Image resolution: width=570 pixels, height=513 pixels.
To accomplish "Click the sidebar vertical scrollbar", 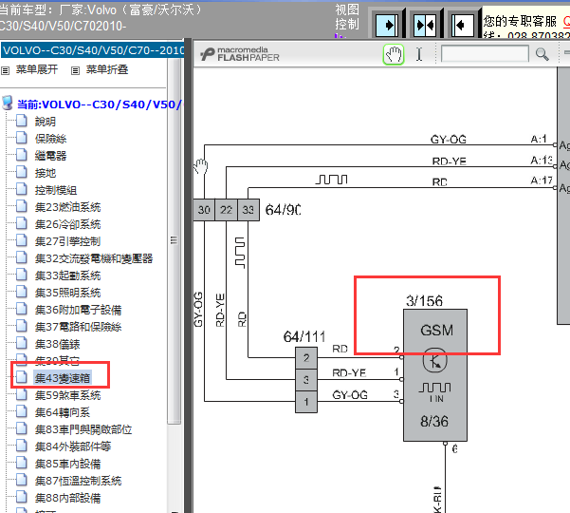I will click(x=174, y=285).
